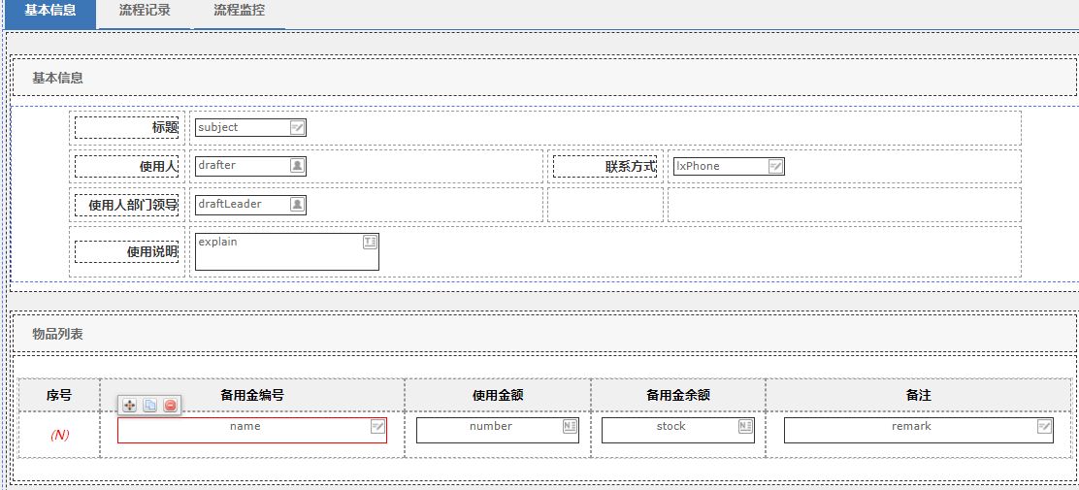Select the 使用人 label box
Image resolution: width=1079 pixels, height=490 pixels.
[126, 167]
